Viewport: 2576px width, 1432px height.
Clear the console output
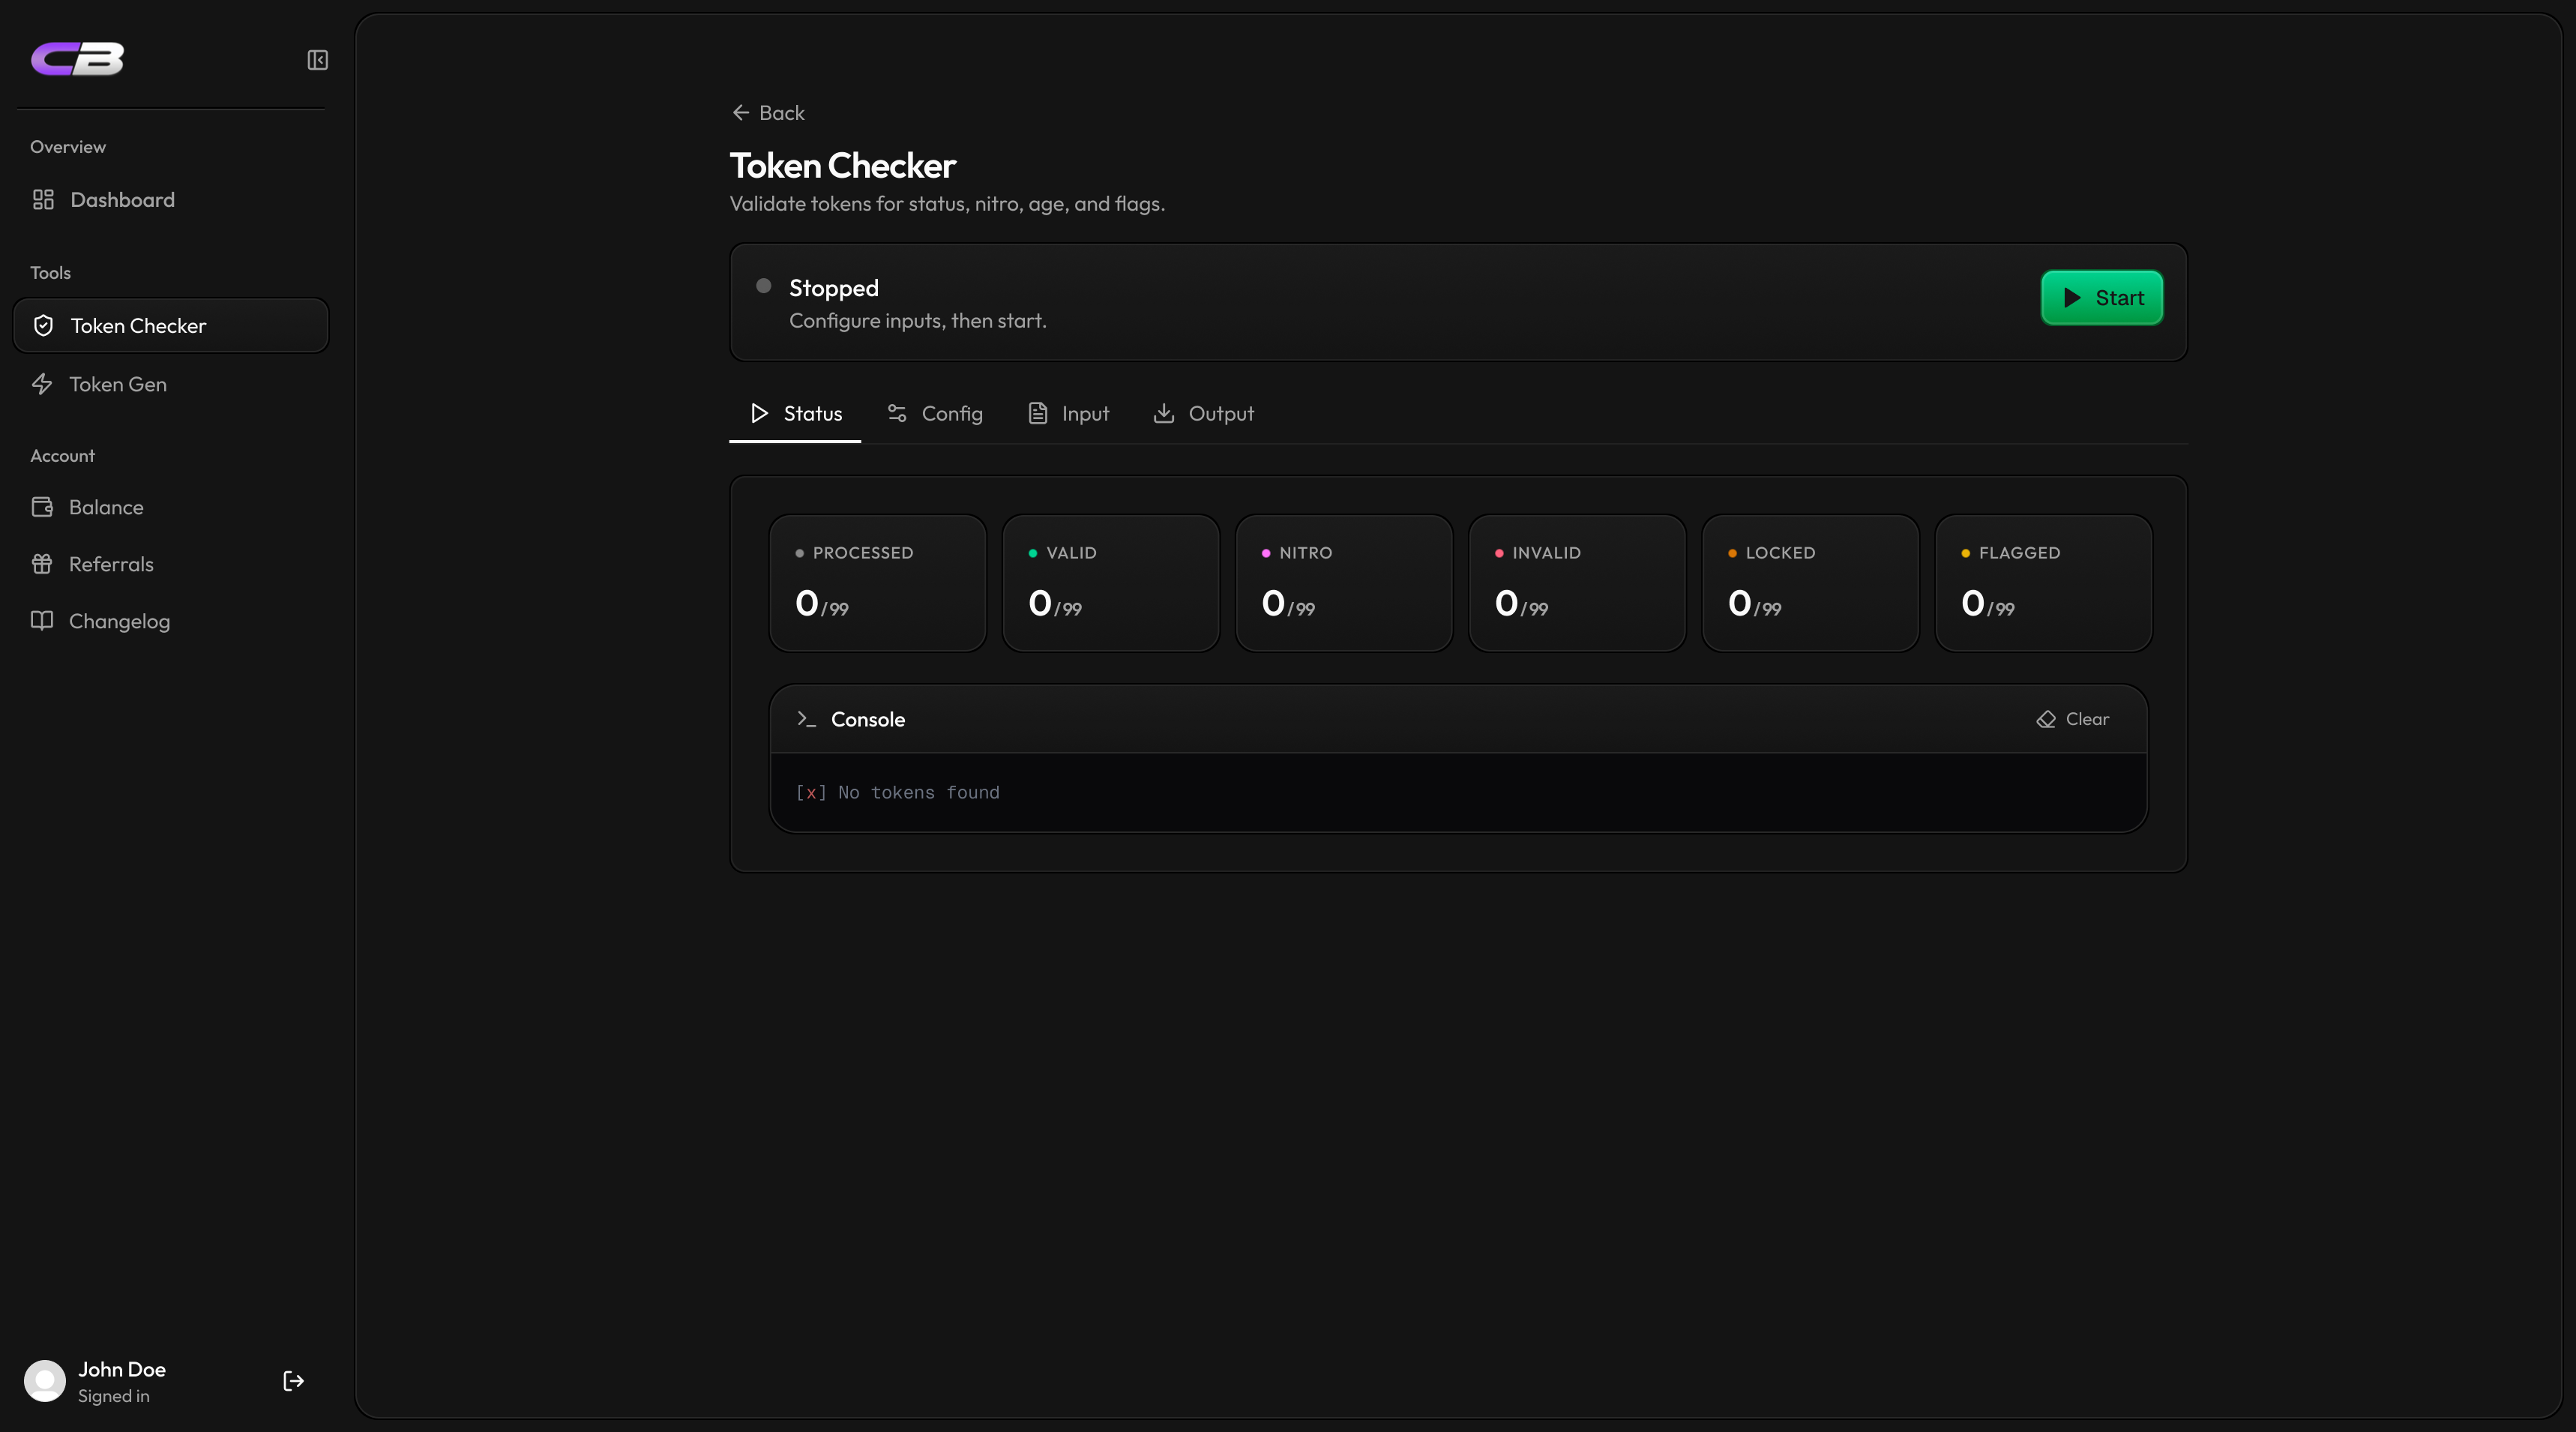[x=2073, y=719]
